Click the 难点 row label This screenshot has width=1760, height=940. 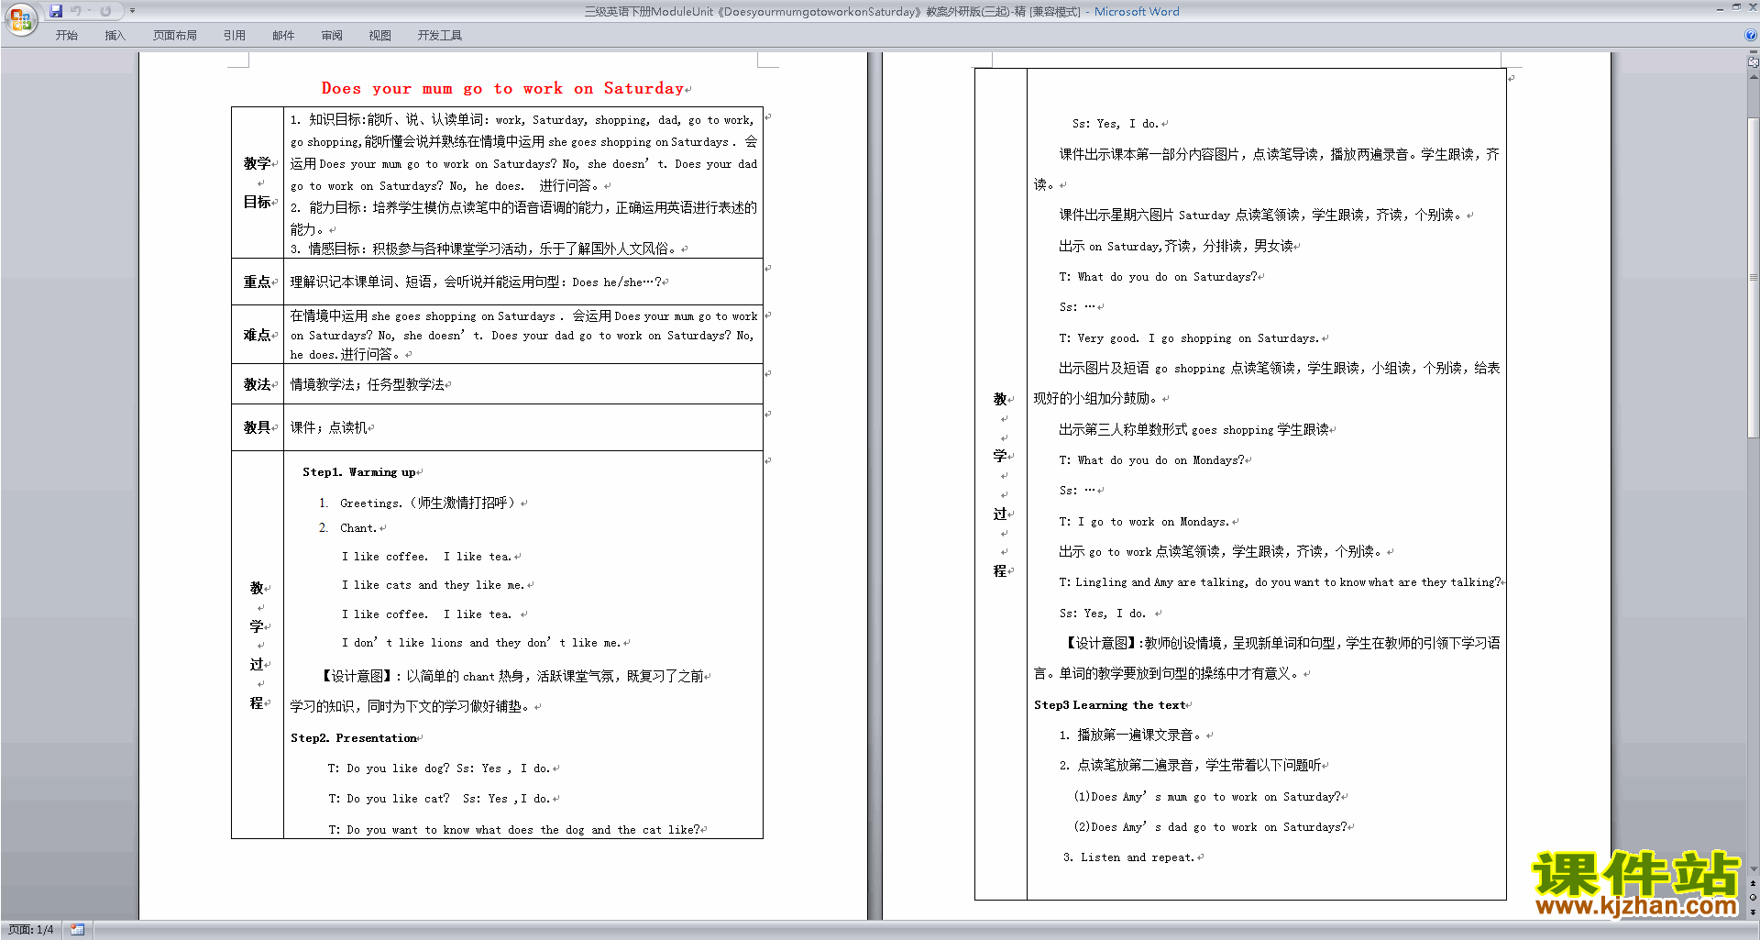tap(258, 335)
